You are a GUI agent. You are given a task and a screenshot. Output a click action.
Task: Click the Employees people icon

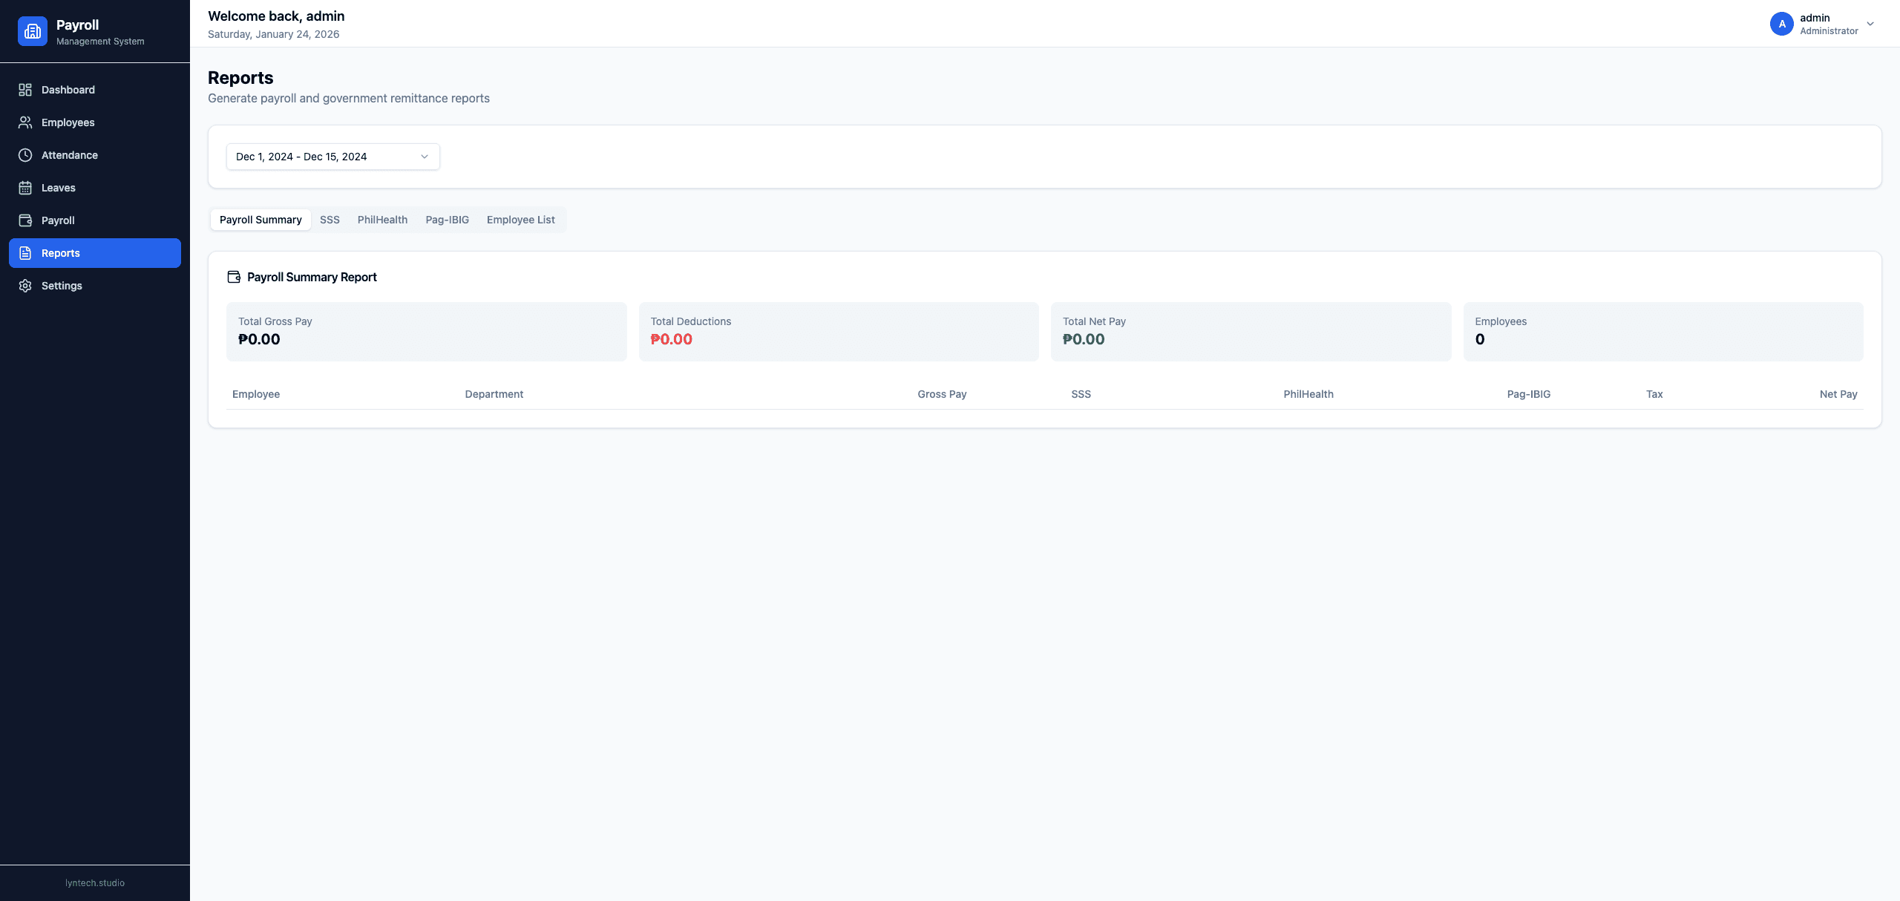[25, 122]
